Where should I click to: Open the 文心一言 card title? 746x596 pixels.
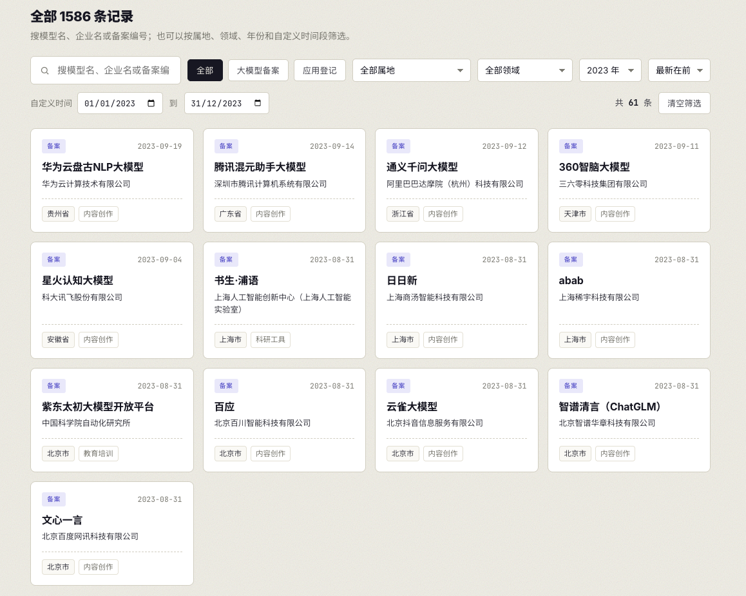[x=62, y=521]
